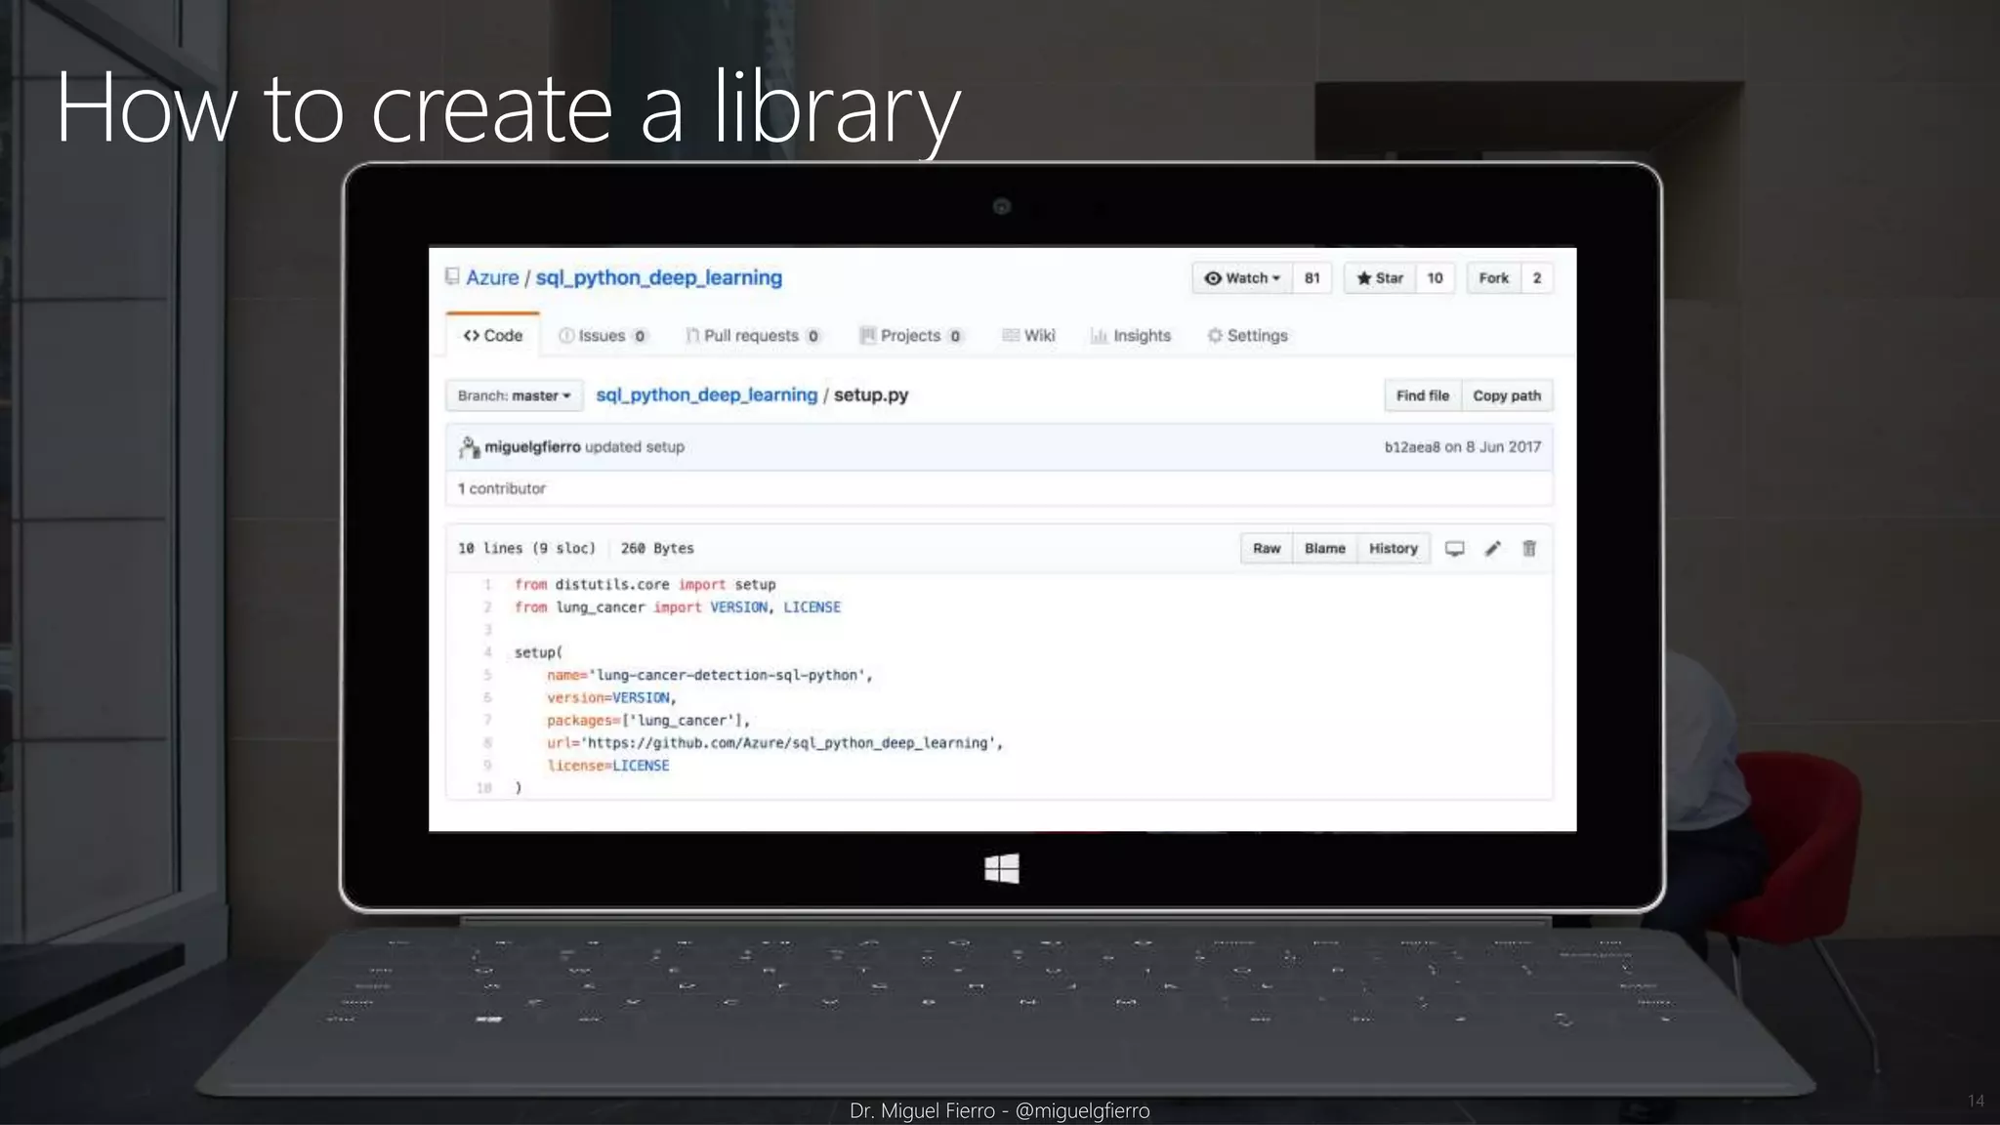This screenshot has width=2000, height=1125.
Task: Click the '10 lines (9 sloc)' text
Action: pos(526,548)
